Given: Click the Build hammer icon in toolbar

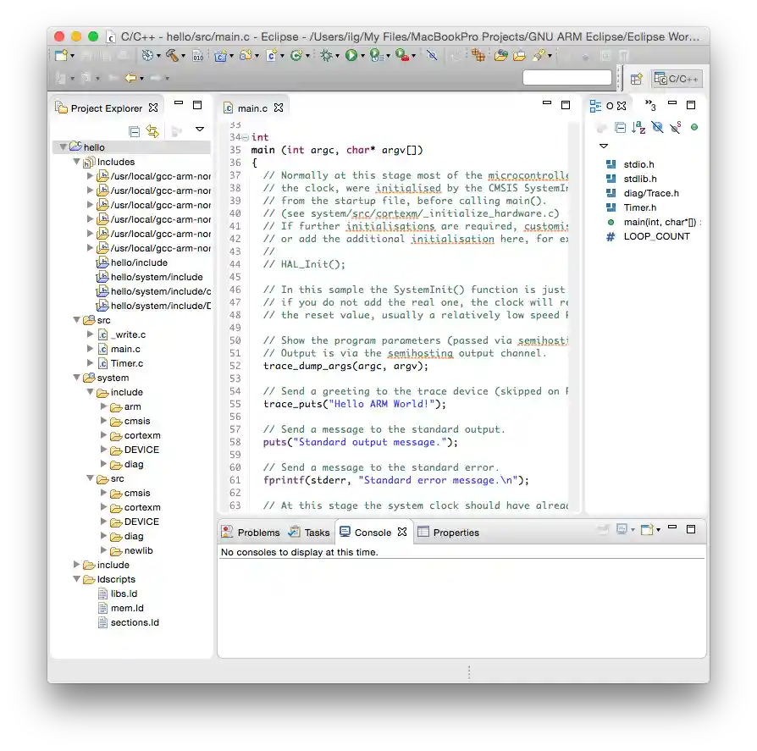Looking at the screenshot, I should [172, 56].
